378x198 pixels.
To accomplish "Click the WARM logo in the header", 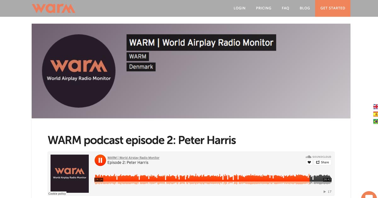I will click(x=54, y=8).
